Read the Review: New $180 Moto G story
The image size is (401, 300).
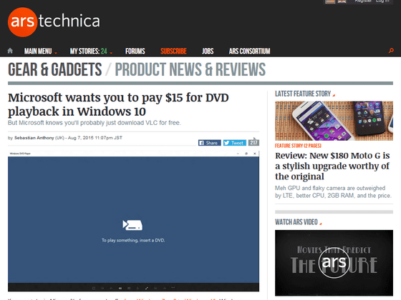click(332, 166)
